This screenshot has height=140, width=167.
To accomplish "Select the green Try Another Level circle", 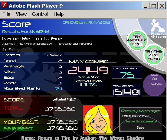I will [137, 40].
